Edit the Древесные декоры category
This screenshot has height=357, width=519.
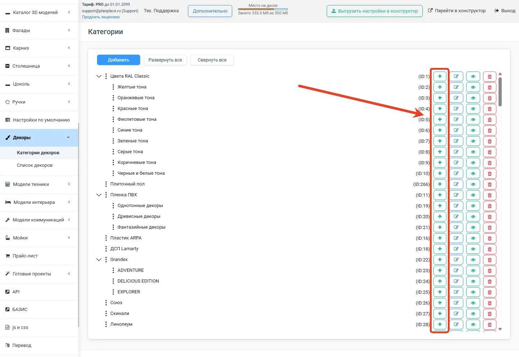pyautogui.click(x=456, y=216)
